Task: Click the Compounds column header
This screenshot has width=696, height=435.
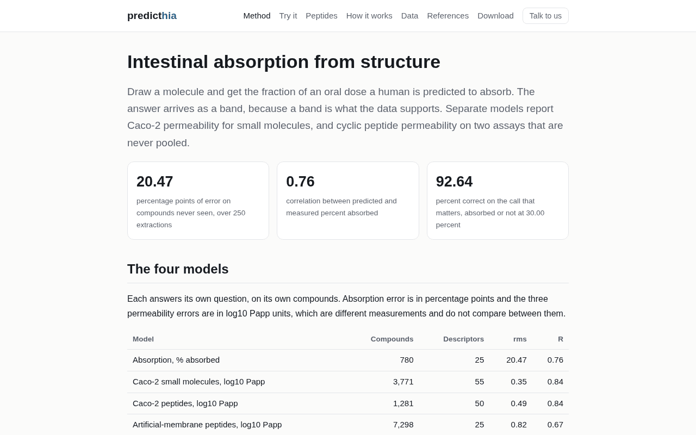Action: pyautogui.click(x=392, y=339)
